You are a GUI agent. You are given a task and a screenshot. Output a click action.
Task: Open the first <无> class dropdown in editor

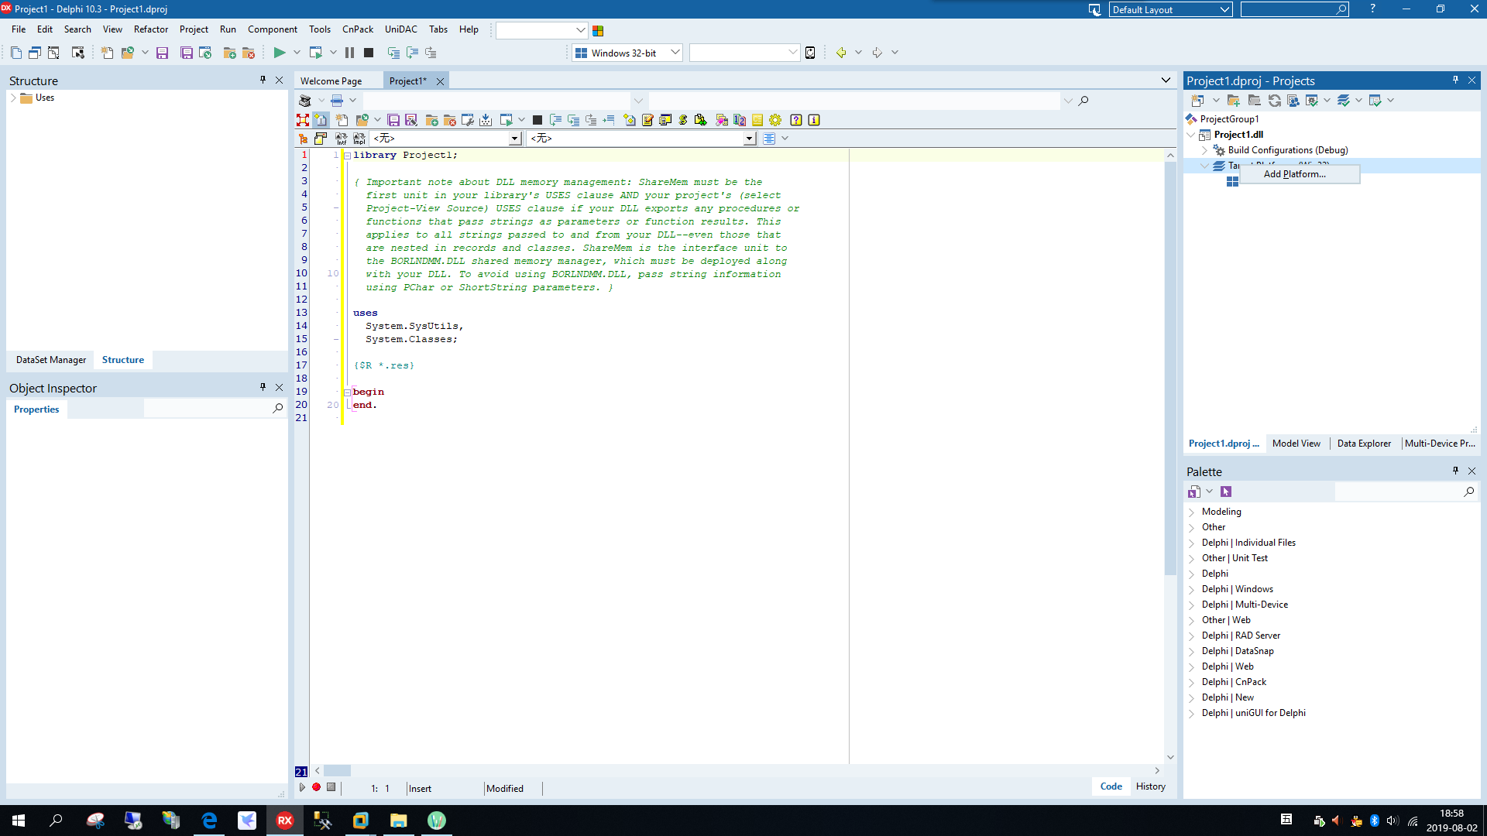(x=514, y=139)
